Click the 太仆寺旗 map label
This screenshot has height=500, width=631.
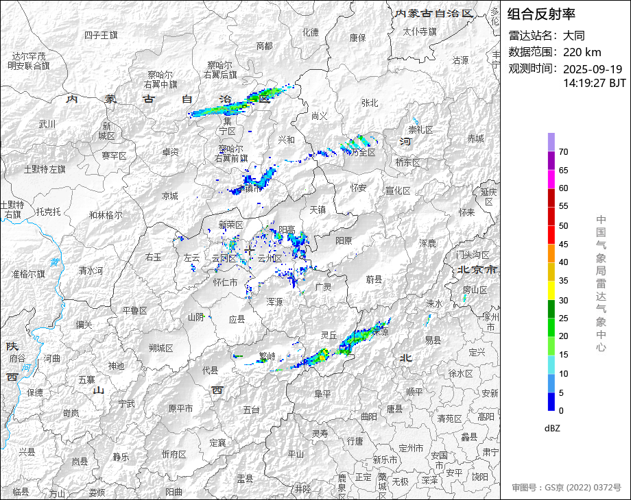coord(420,32)
